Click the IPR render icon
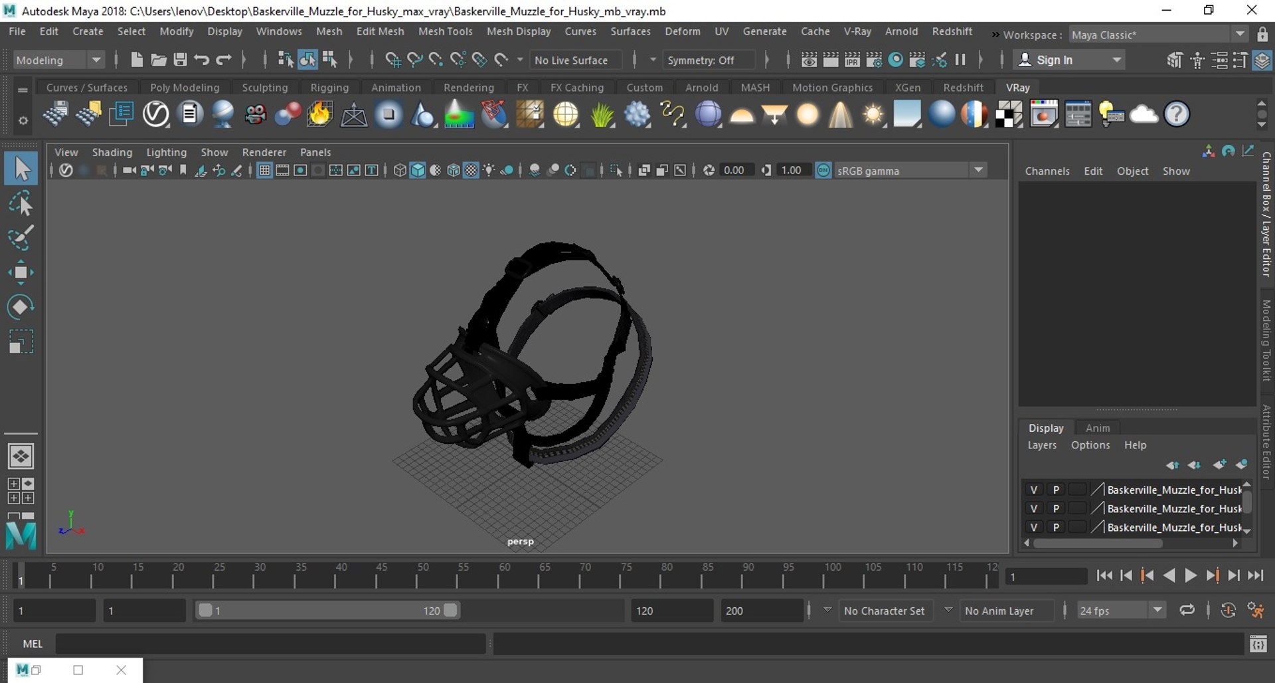The height and width of the screenshot is (683, 1275). tap(852, 60)
